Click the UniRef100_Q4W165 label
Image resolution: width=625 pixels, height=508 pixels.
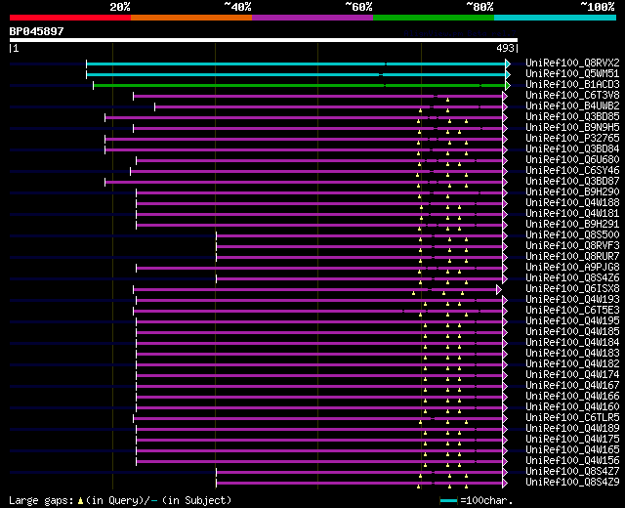[572, 450]
